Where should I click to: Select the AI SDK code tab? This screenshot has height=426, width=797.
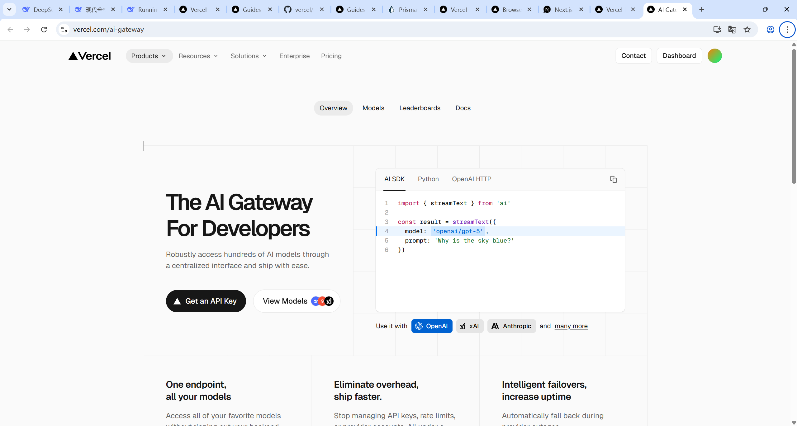pos(394,179)
